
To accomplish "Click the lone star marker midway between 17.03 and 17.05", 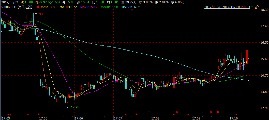I will 28,114.
